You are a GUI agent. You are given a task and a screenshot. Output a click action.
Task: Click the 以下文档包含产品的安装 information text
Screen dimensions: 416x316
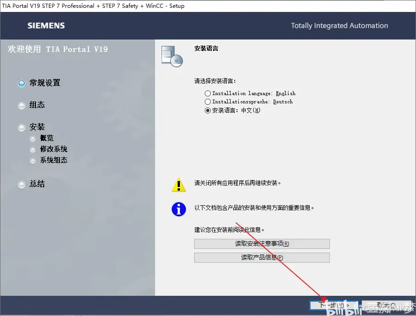pos(254,208)
